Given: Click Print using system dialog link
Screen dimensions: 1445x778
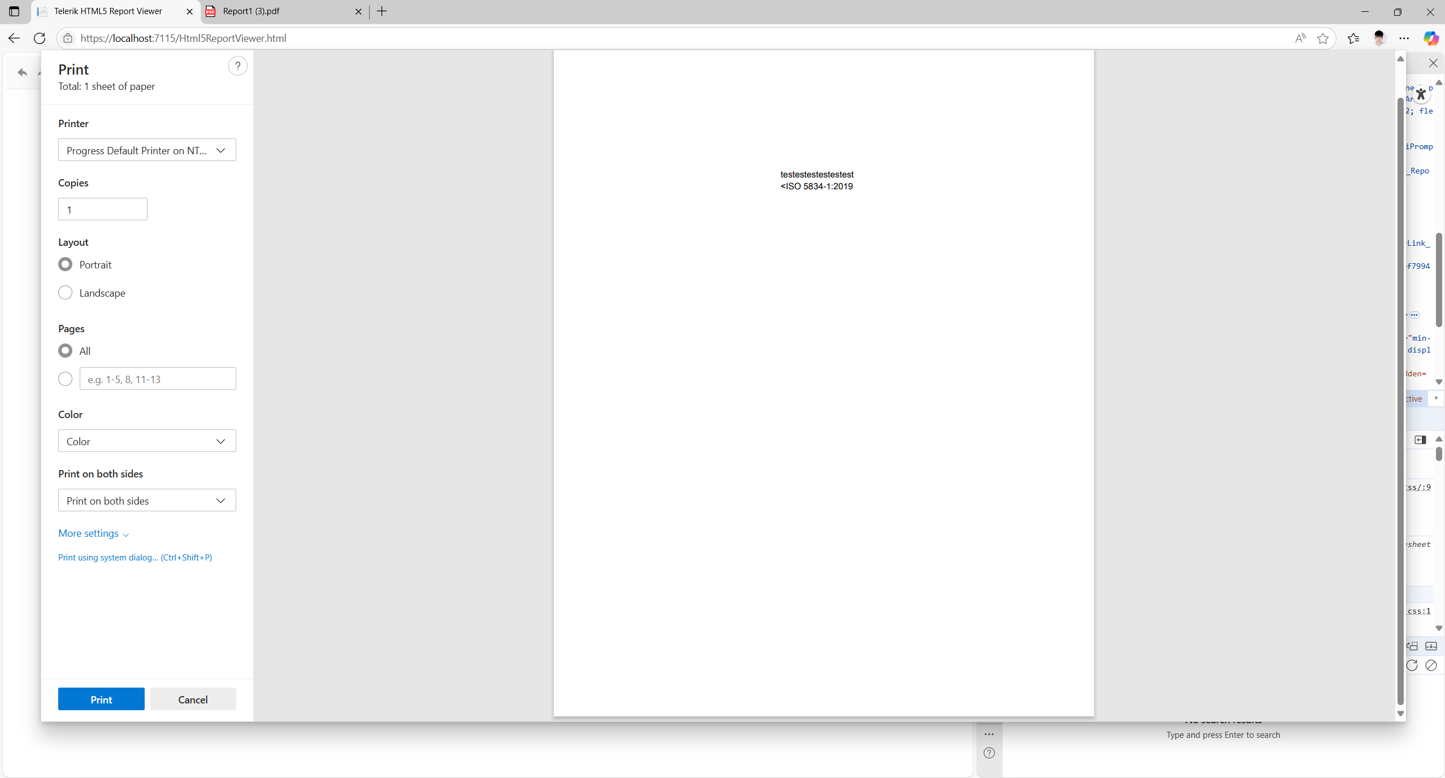Looking at the screenshot, I should point(135,558).
